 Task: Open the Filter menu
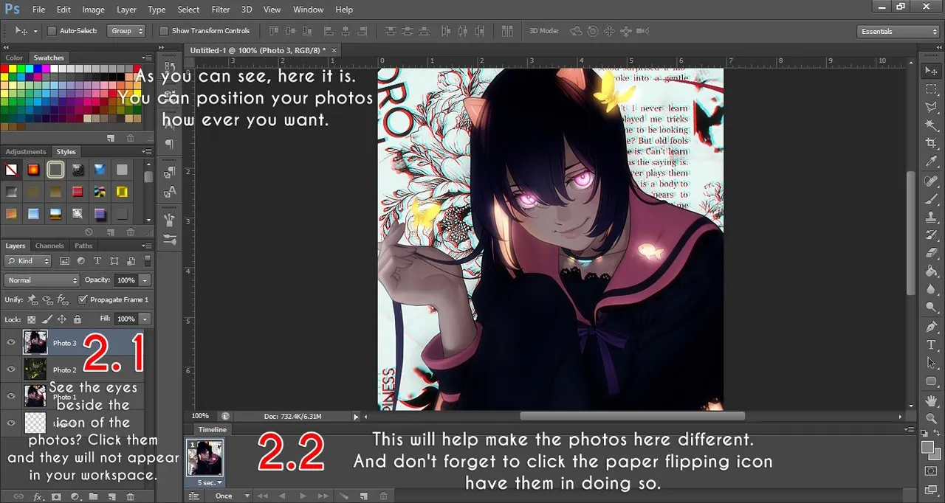(221, 10)
